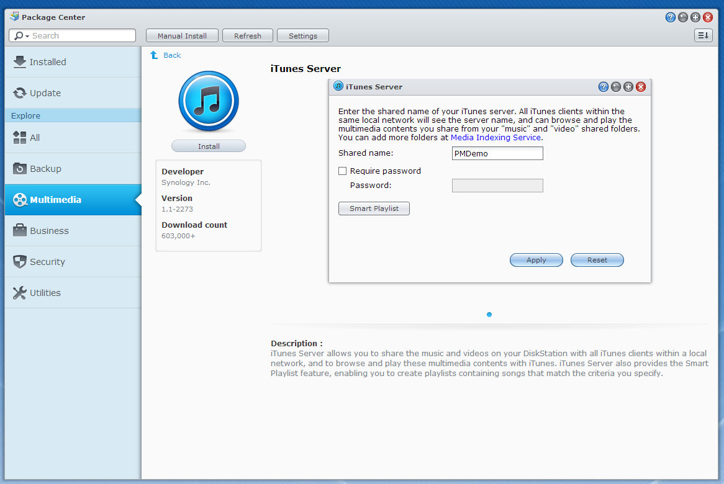Click the iTunes Server screenshot title icon
Screen dimensions: 724x484
[x=338, y=86]
